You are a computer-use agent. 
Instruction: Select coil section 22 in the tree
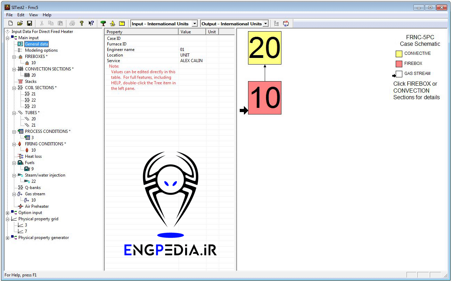click(33, 100)
